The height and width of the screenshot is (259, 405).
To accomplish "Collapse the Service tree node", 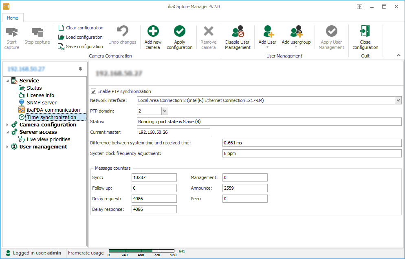I will click(x=8, y=81).
